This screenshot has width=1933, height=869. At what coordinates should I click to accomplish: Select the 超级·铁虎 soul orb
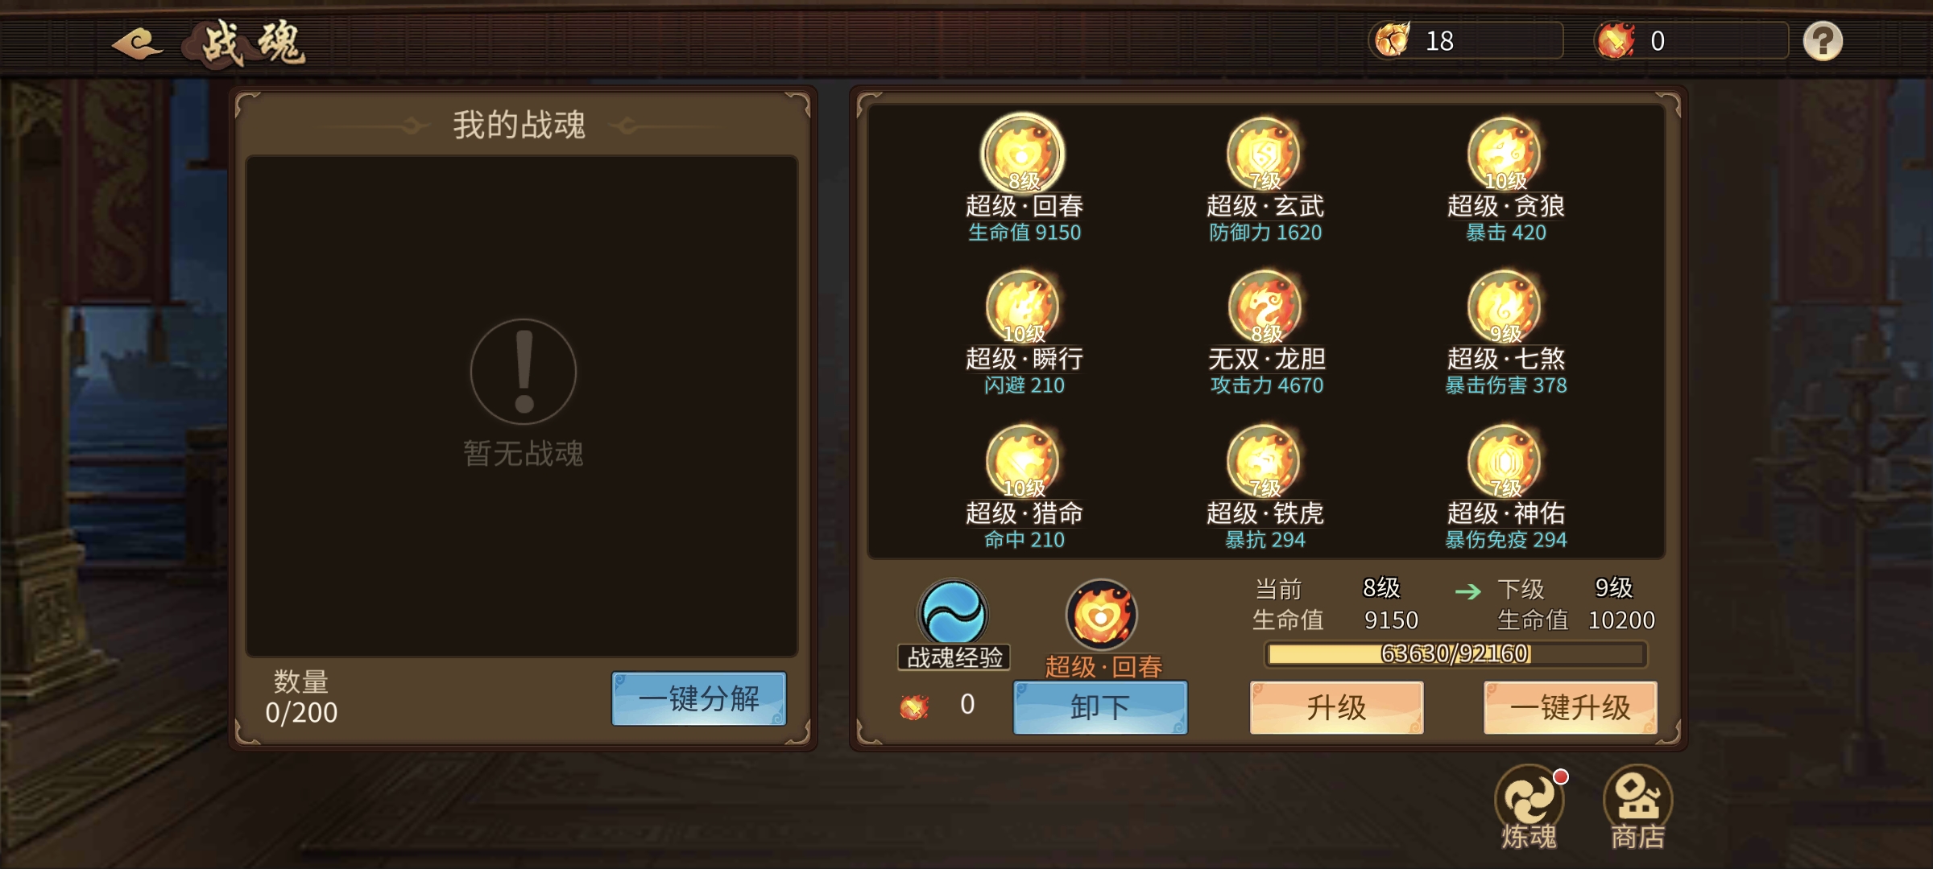1264,461
